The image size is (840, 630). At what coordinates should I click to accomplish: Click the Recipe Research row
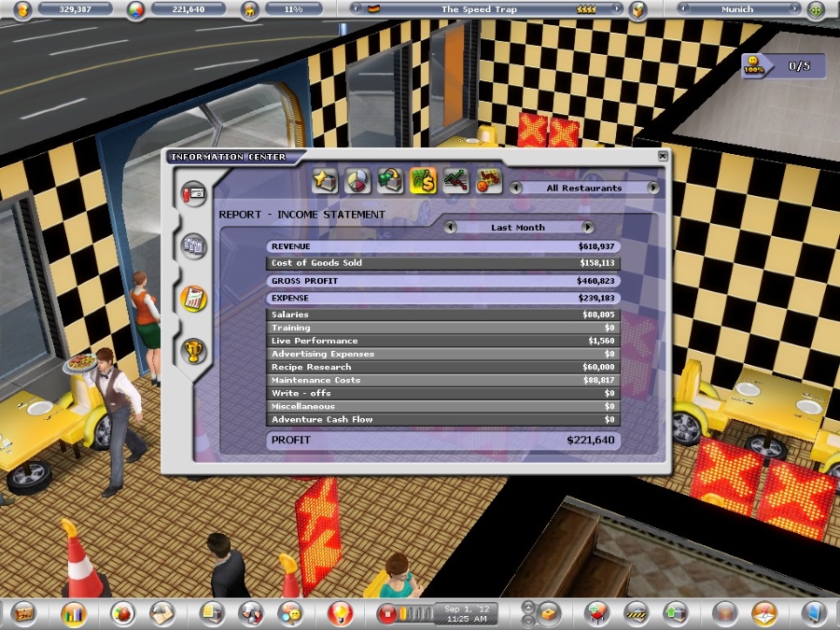tap(443, 367)
